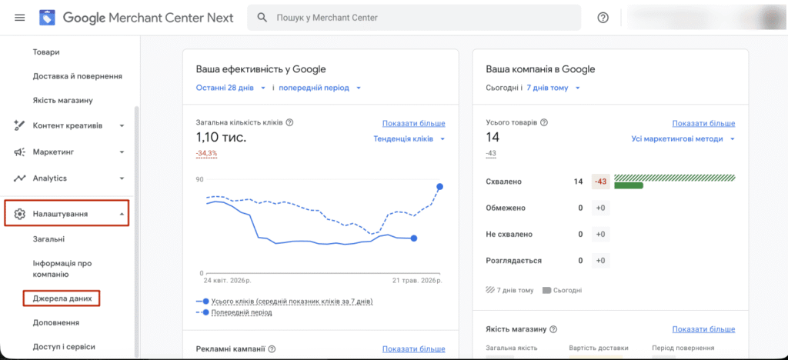Open the Джерела даних settings item
This screenshot has height=360, width=788.
(x=62, y=298)
